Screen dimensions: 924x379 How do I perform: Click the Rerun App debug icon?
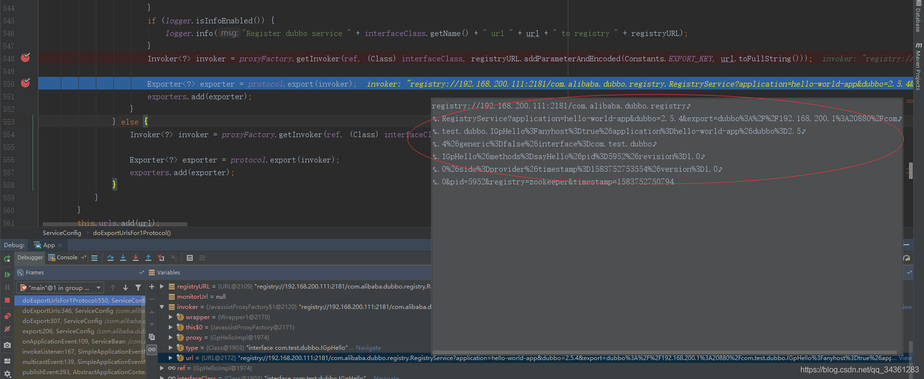click(7, 258)
